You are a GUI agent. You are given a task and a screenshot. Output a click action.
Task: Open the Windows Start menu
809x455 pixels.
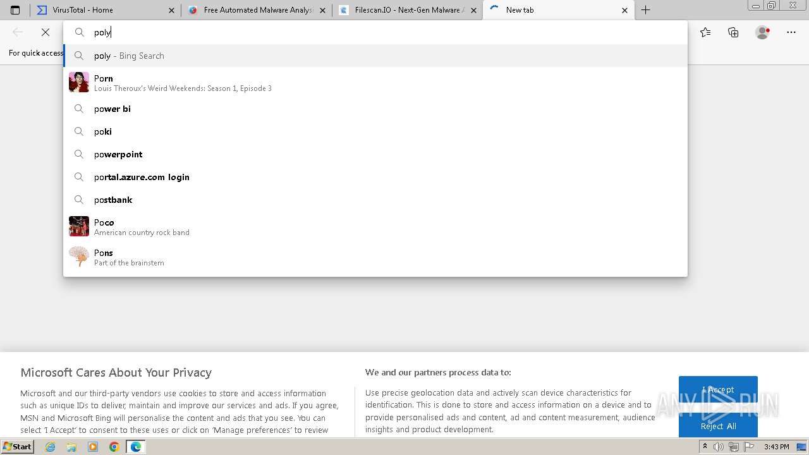point(18,447)
